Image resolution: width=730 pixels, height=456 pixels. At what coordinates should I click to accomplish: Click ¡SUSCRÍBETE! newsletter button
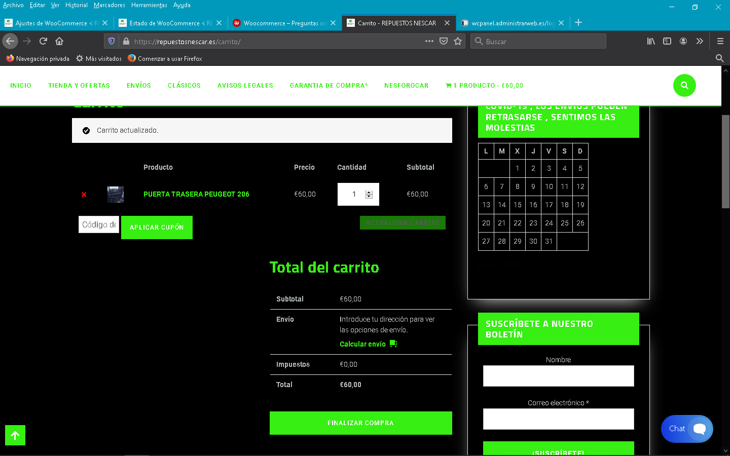coord(559,449)
